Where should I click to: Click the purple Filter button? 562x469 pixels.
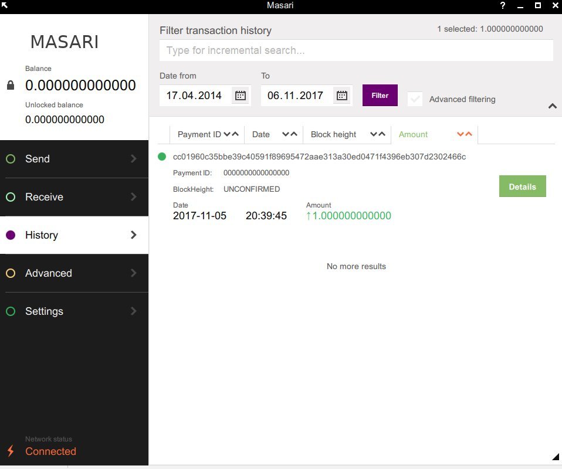tap(380, 96)
